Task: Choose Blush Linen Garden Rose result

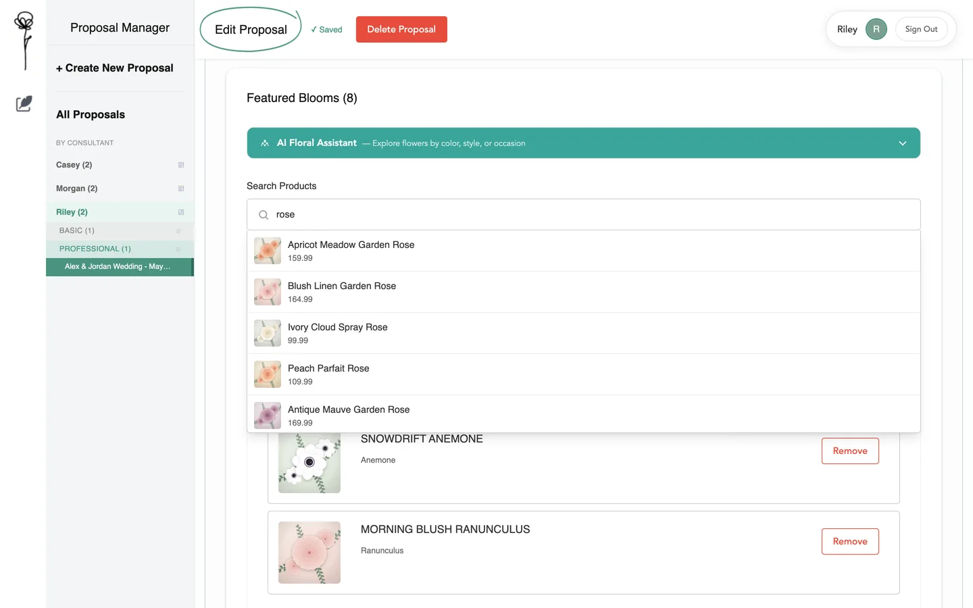Action: [x=584, y=292]
